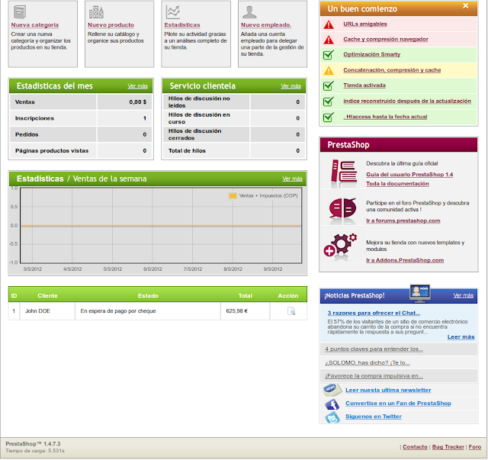
Task: Click the Total column header
Action: [246, 296]
